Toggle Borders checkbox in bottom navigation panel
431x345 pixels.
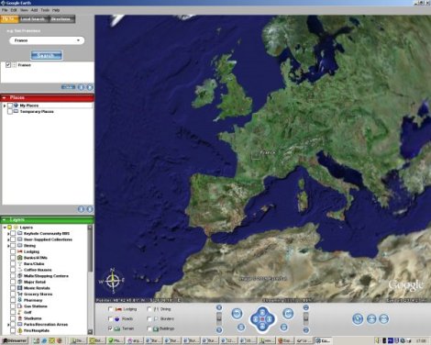click(149, 319)
